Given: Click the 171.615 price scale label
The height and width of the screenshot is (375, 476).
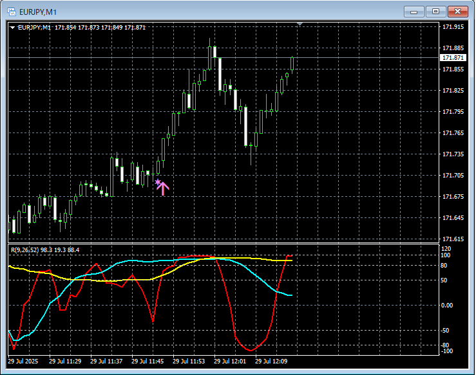Looking at the screenshot, I should (453, 239).
